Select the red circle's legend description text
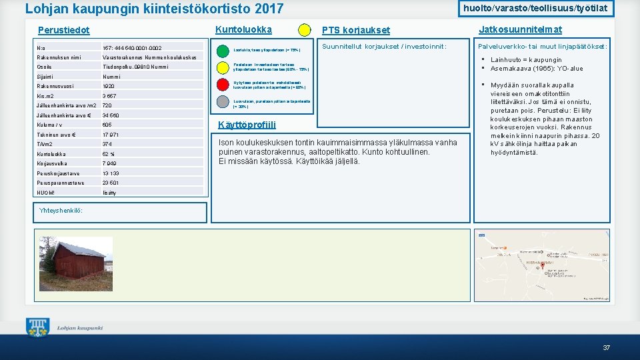The height and width of the screenshot is (360, 640). tap(269, 85)
